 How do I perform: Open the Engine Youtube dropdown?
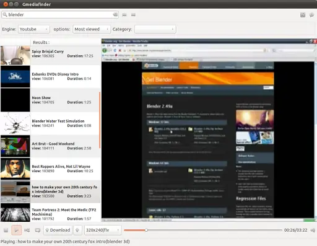(x=34, y=29)
